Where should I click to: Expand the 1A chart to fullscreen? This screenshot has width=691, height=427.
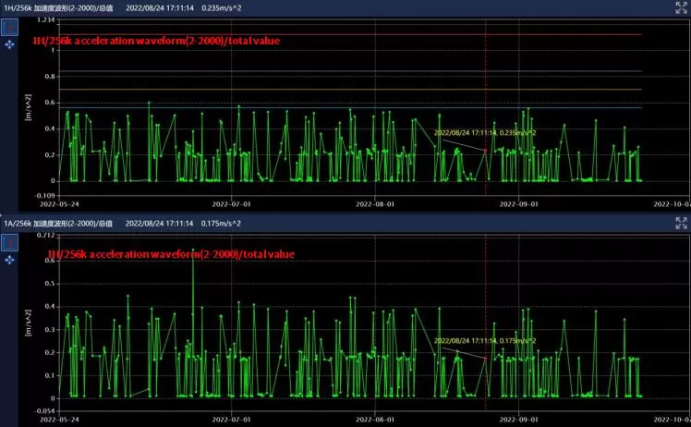click(x=681, y=223)
